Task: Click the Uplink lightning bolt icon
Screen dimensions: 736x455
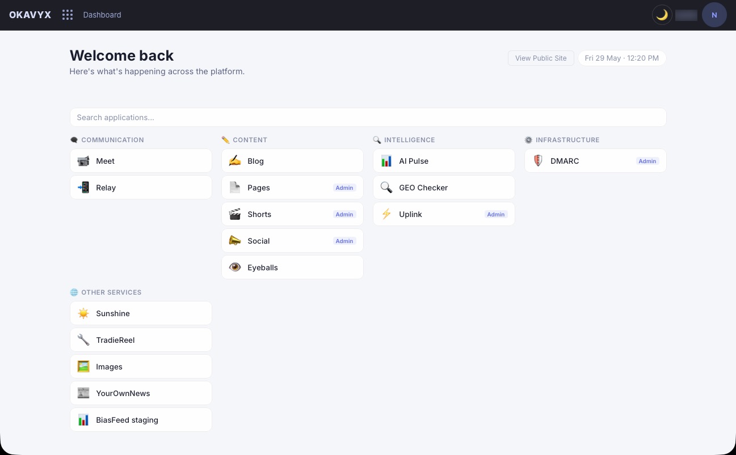Action: (x=386, y=214)
